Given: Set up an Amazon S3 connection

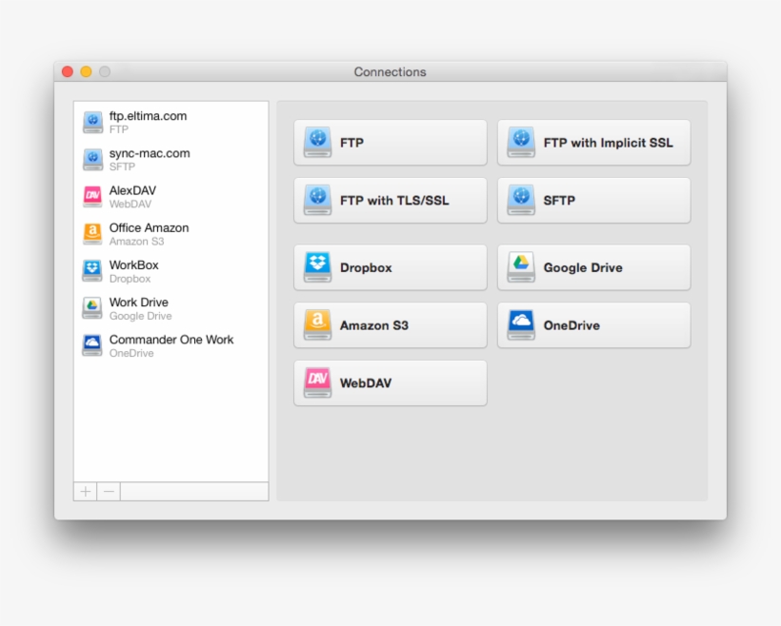Looking at the screenshot, I should click(390, 325).
